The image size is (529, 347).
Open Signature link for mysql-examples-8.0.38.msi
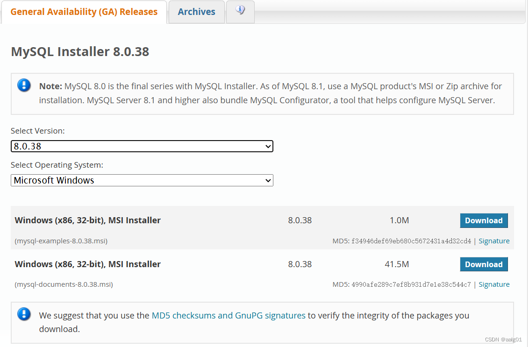pyautogui.click(x=494, y=241)
